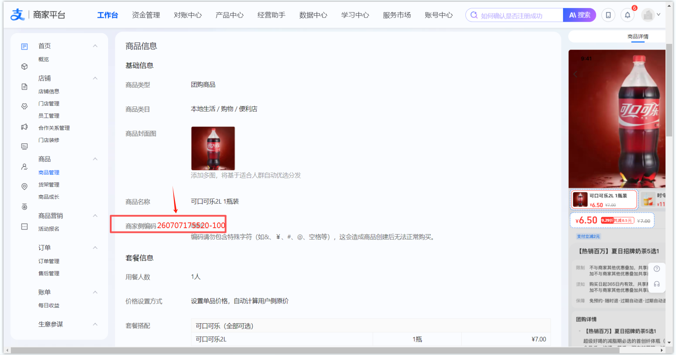Expand the account dropdown arrow
Image resolution: width=676 pixels, height=355 pixels.
pyautogui.click(x=658, y=15)
